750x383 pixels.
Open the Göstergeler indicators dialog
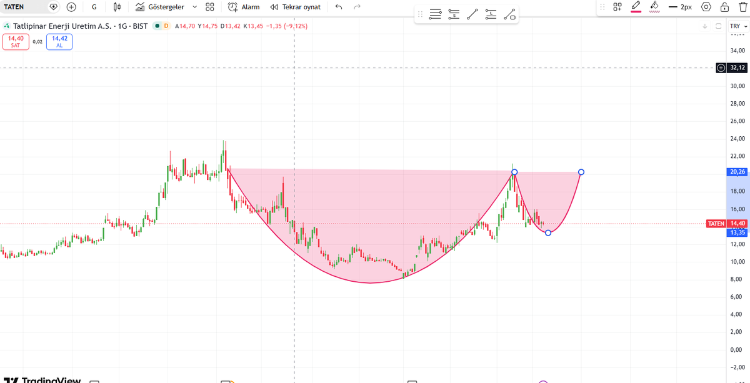(x=159, y=7)
